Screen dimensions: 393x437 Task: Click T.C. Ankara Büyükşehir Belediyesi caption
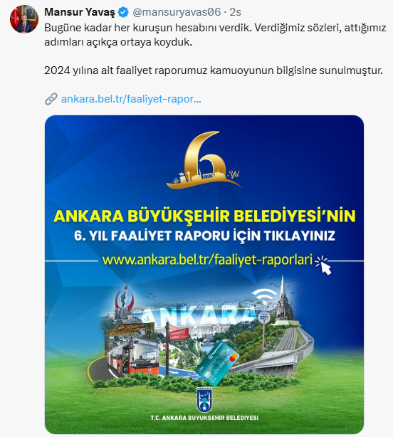(204, 418)
